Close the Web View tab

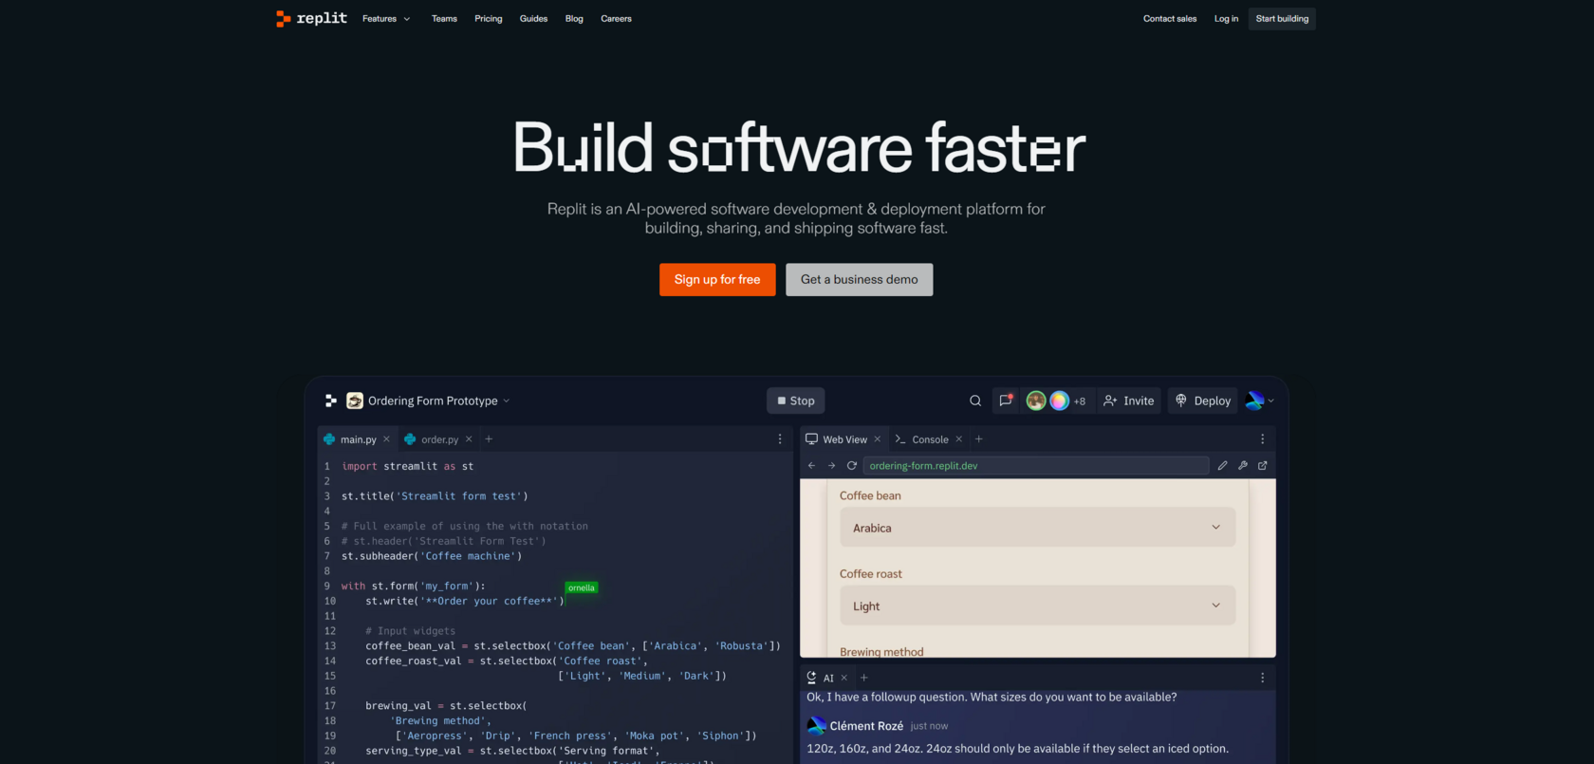(x=878, y=439)
